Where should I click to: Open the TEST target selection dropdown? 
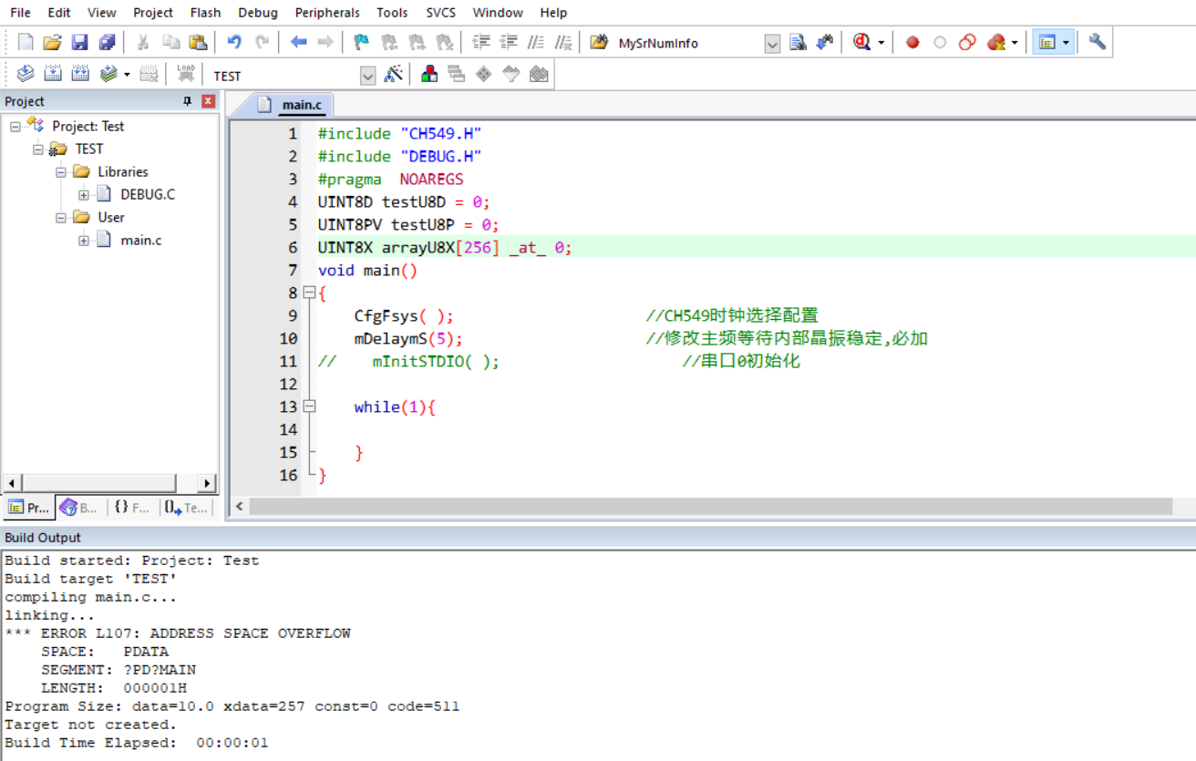(x=367, y=76)
